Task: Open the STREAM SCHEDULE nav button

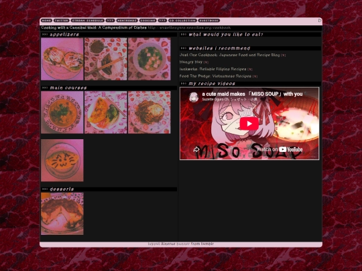Action: pyautogui.click(x=88, y=21)
